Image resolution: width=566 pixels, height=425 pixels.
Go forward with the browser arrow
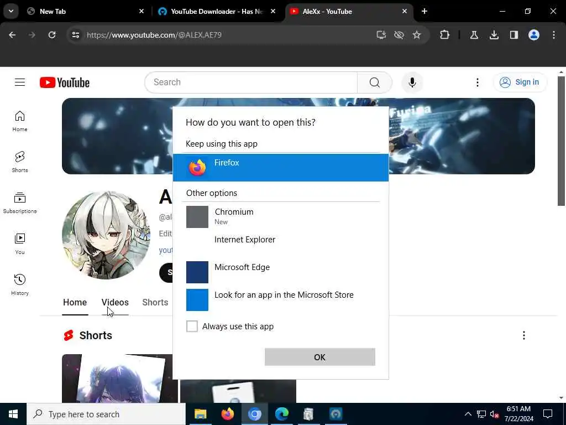(32, 35)
